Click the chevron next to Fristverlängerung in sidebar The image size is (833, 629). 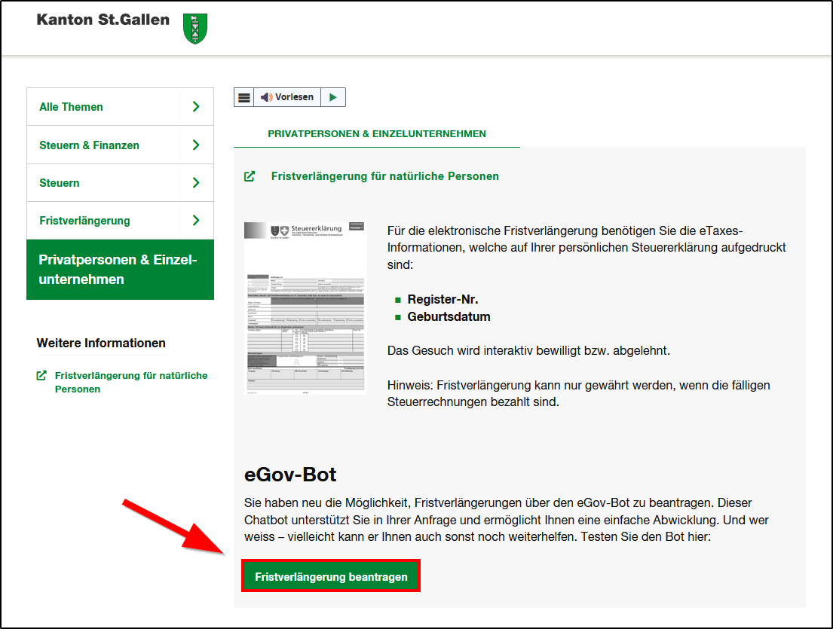click(196, 221)
